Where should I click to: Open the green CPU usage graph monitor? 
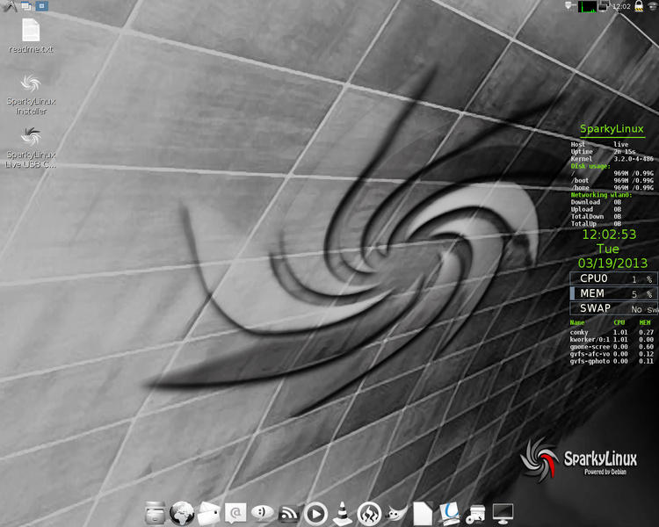[587, 6]
